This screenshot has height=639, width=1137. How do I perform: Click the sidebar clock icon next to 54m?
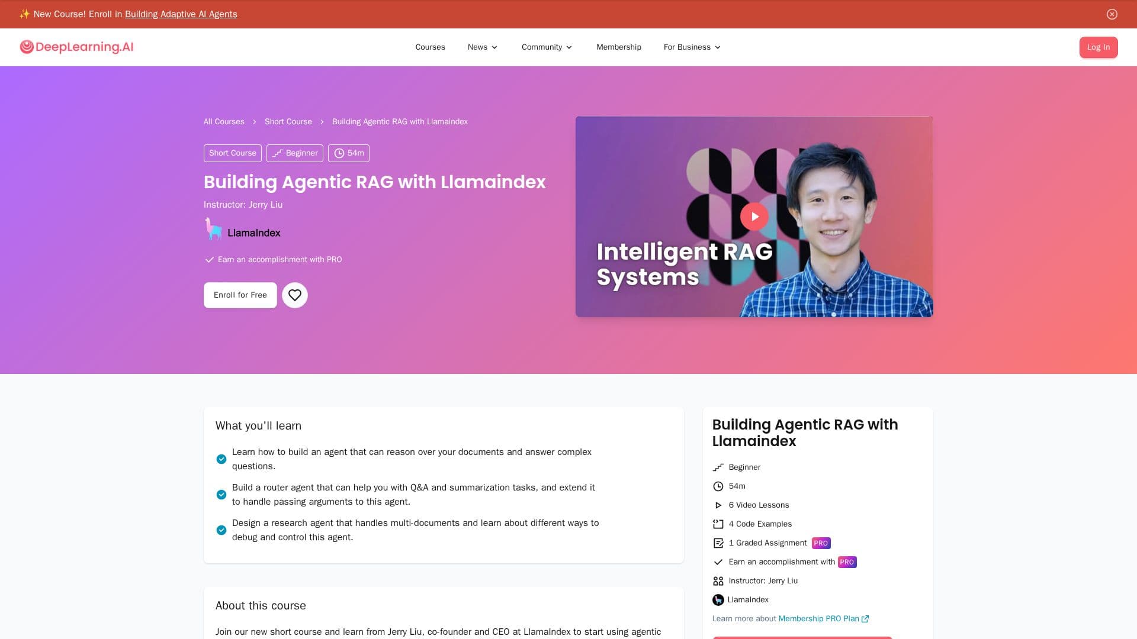[718, 486]
